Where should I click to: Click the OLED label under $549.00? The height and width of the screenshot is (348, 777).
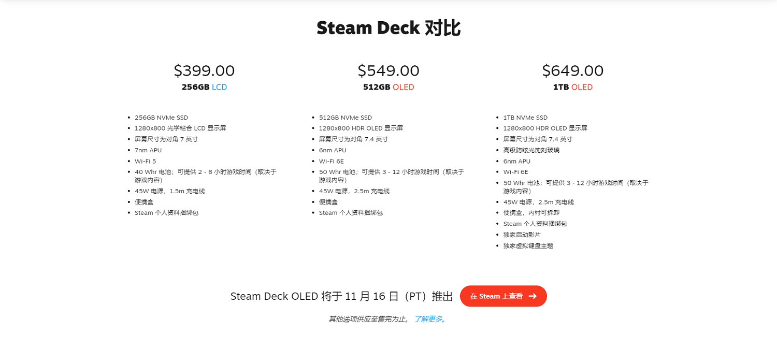(403, 87)
